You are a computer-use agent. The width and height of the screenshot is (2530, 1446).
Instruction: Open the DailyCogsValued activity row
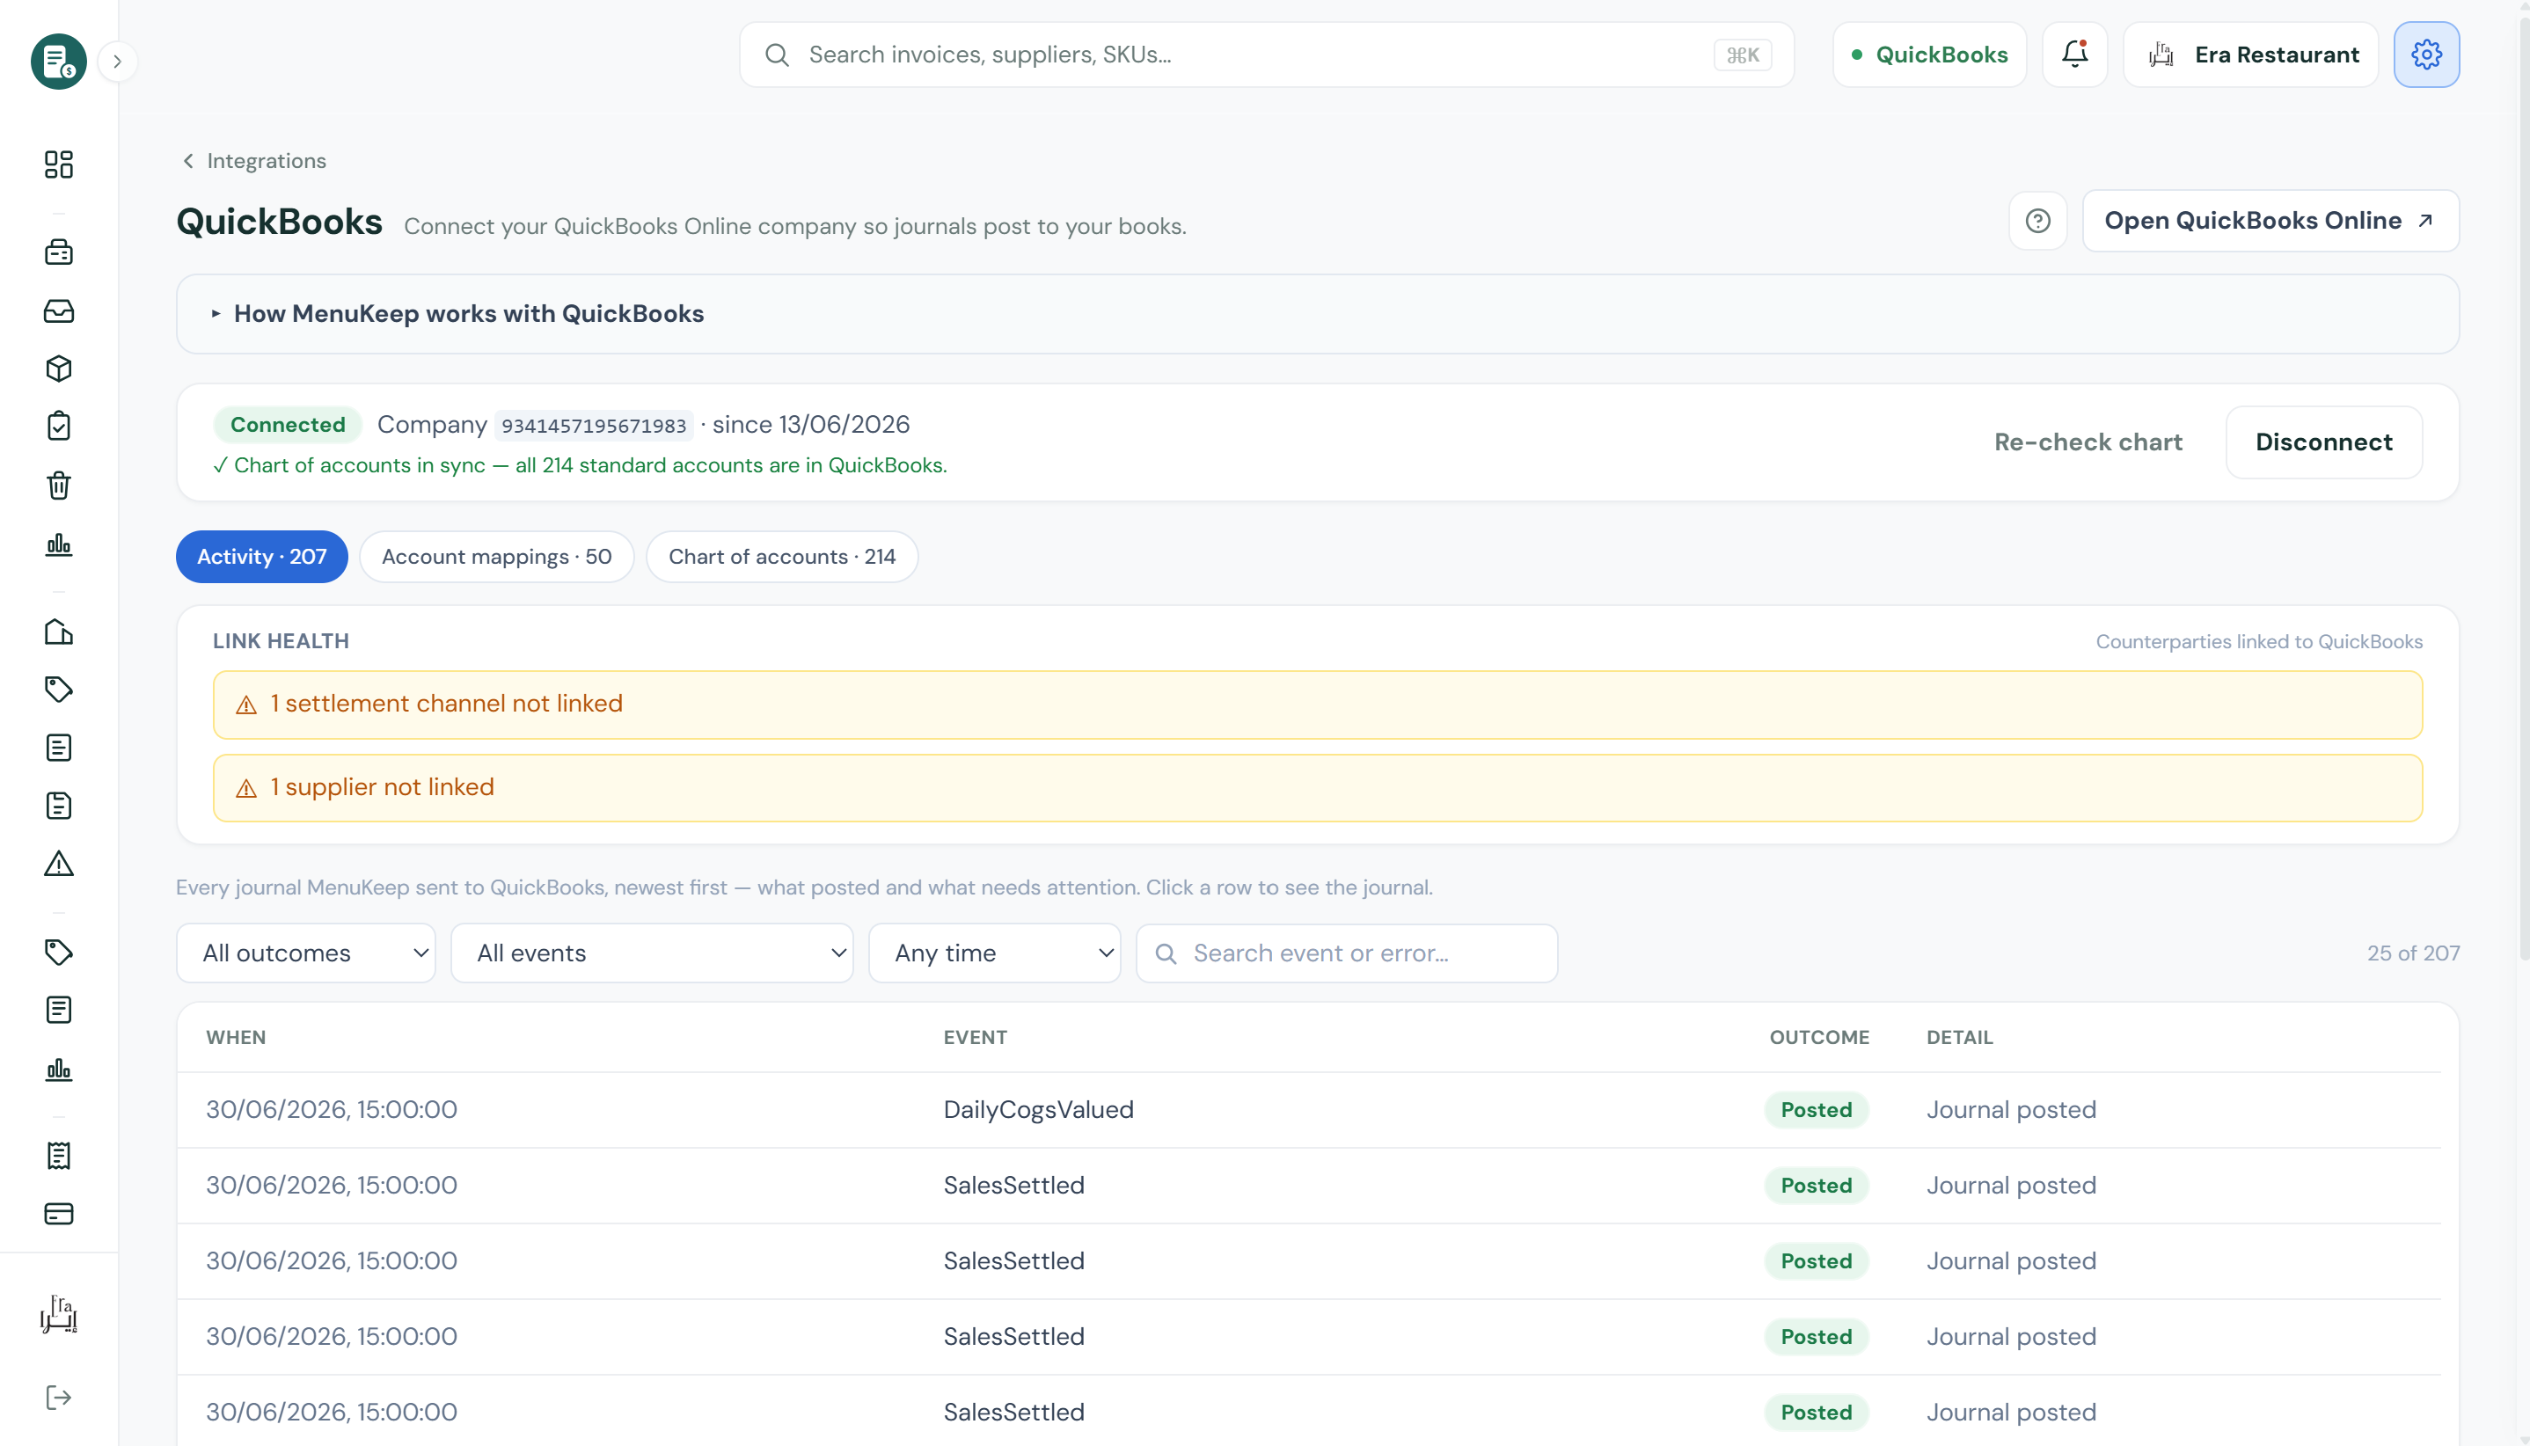pos(1308,1109)
